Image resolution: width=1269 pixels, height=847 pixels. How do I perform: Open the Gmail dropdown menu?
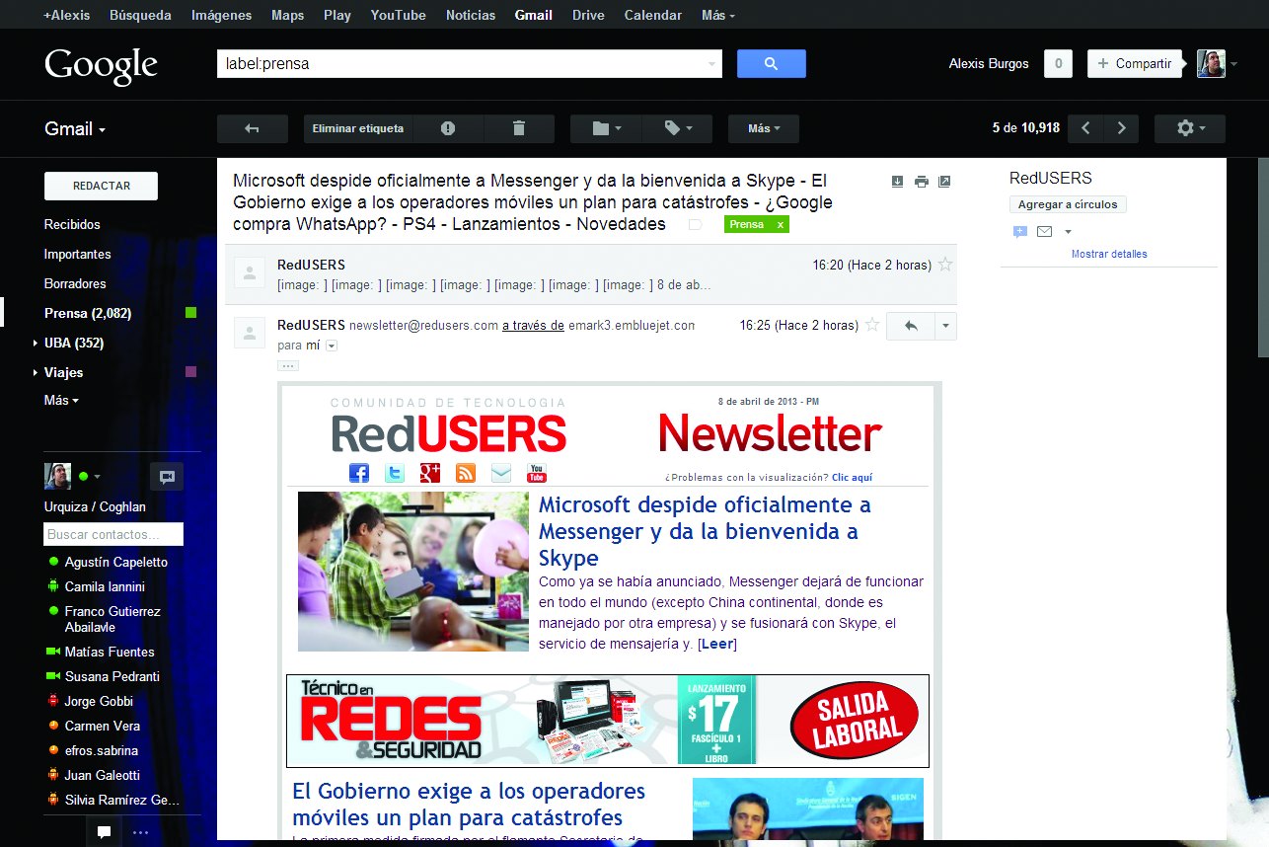[x=75, y=128]
